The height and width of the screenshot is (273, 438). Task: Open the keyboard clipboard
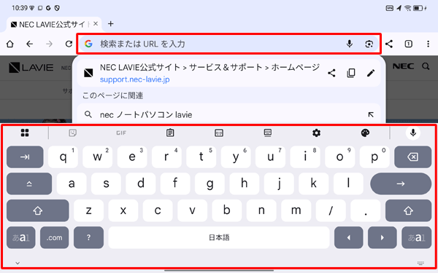(170, 133)
